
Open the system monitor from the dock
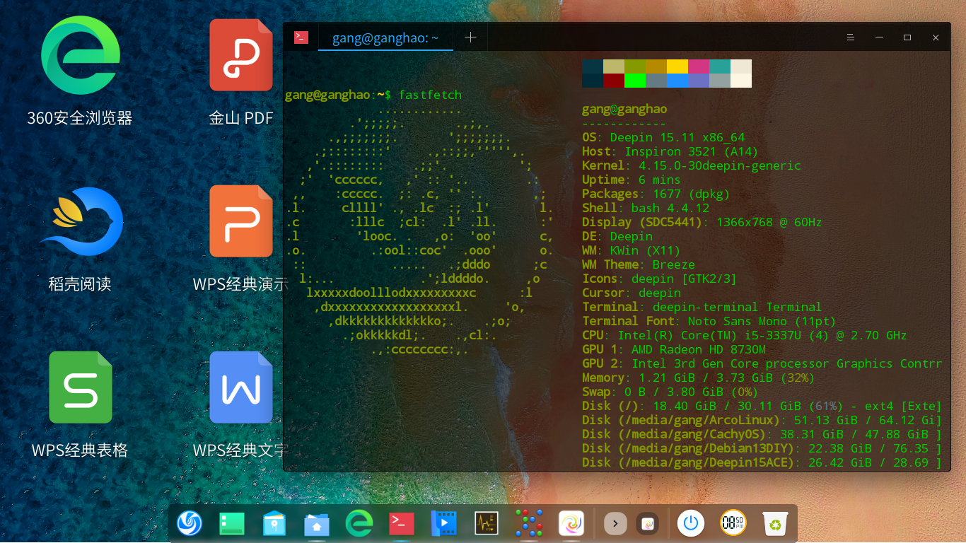(487, 523)
